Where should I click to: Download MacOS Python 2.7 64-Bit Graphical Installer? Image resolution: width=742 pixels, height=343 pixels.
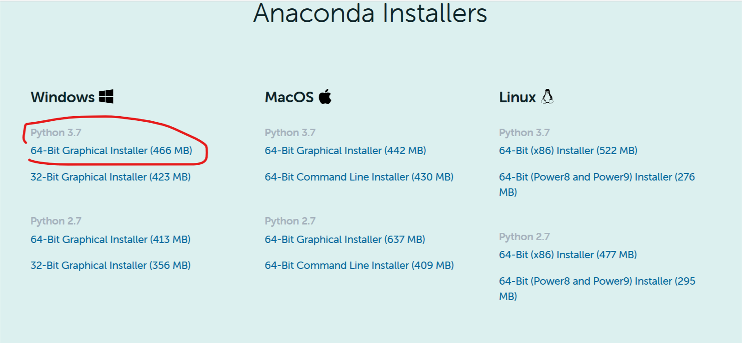tap(345, 240)
